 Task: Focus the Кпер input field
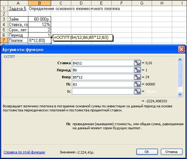click(102, 77)
